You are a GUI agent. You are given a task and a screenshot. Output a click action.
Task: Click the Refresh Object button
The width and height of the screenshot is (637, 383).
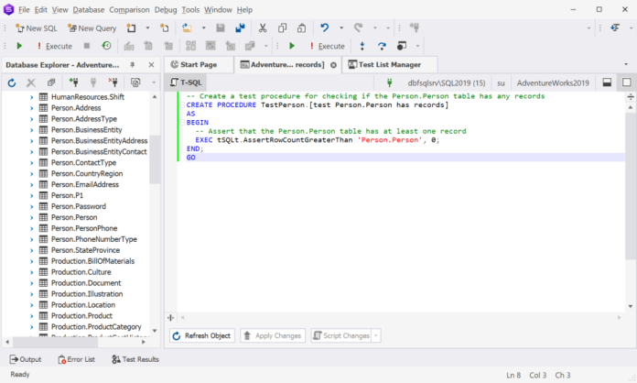[x=202, y=336]
